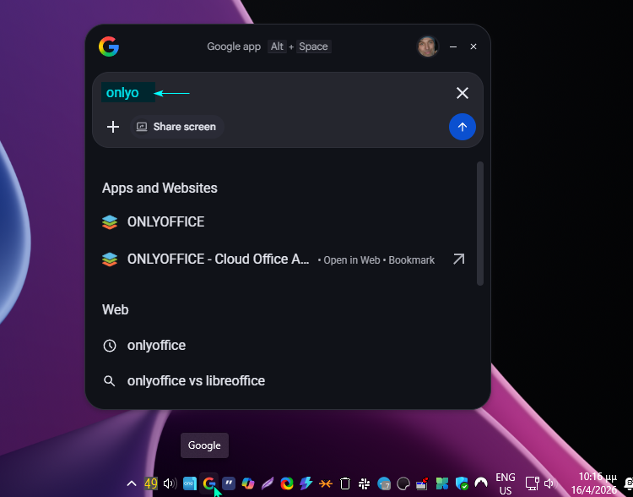Viewport: 633px width, 497px height.
Task: Click the yellow 49 tray icon
Action: (x=151, y=483)
